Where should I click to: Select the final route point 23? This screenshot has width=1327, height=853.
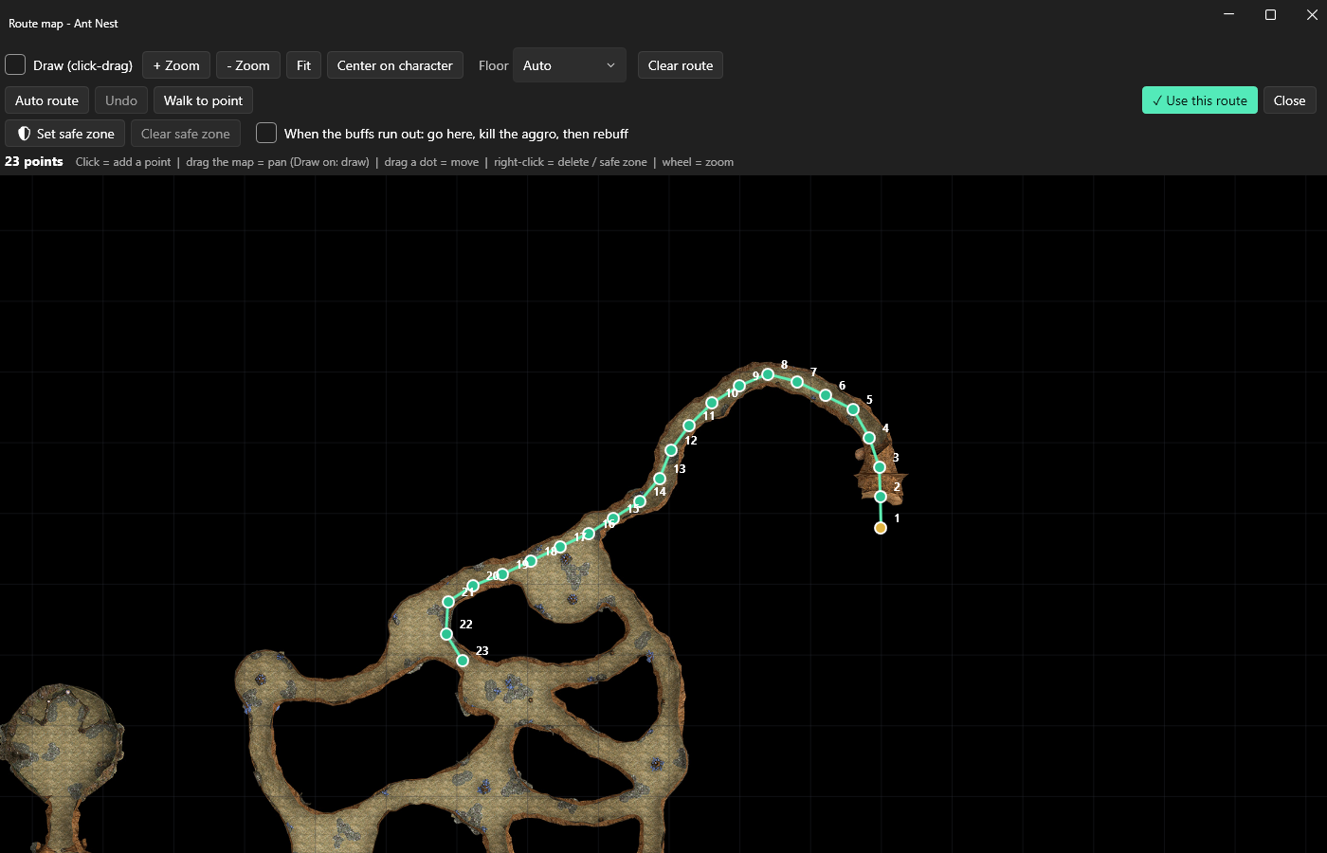(463, 661)
